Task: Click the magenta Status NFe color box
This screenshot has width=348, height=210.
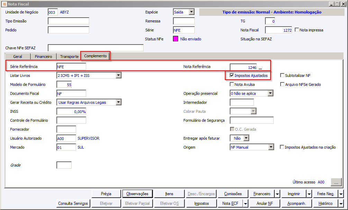Action: point(175,39)
